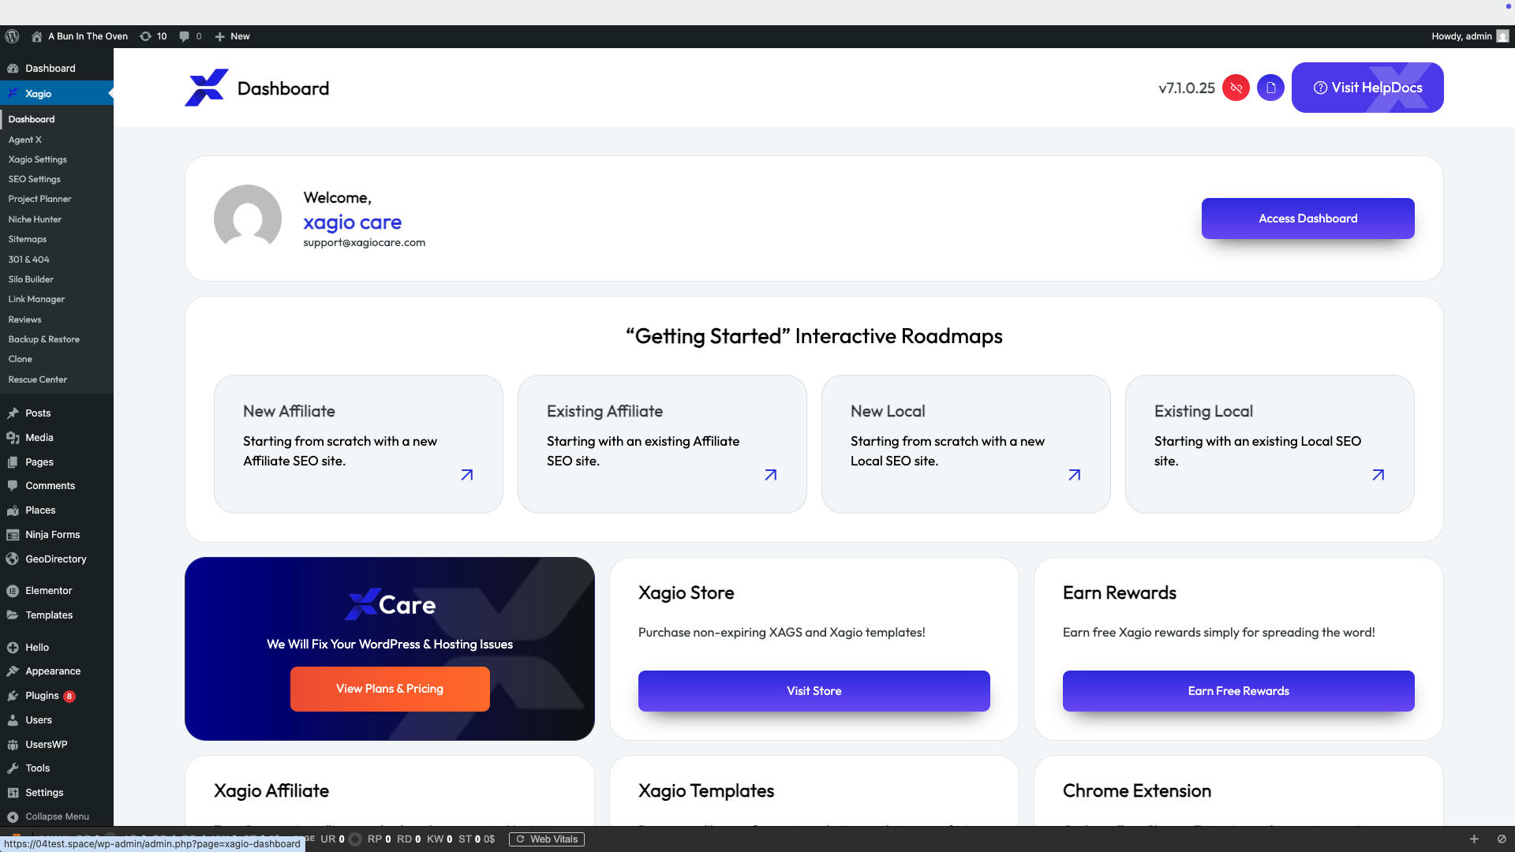1515x852 pixels.
Task: Click the gray user avatar thumbnail
Action: pyautogui.click(x=248, y=219)
